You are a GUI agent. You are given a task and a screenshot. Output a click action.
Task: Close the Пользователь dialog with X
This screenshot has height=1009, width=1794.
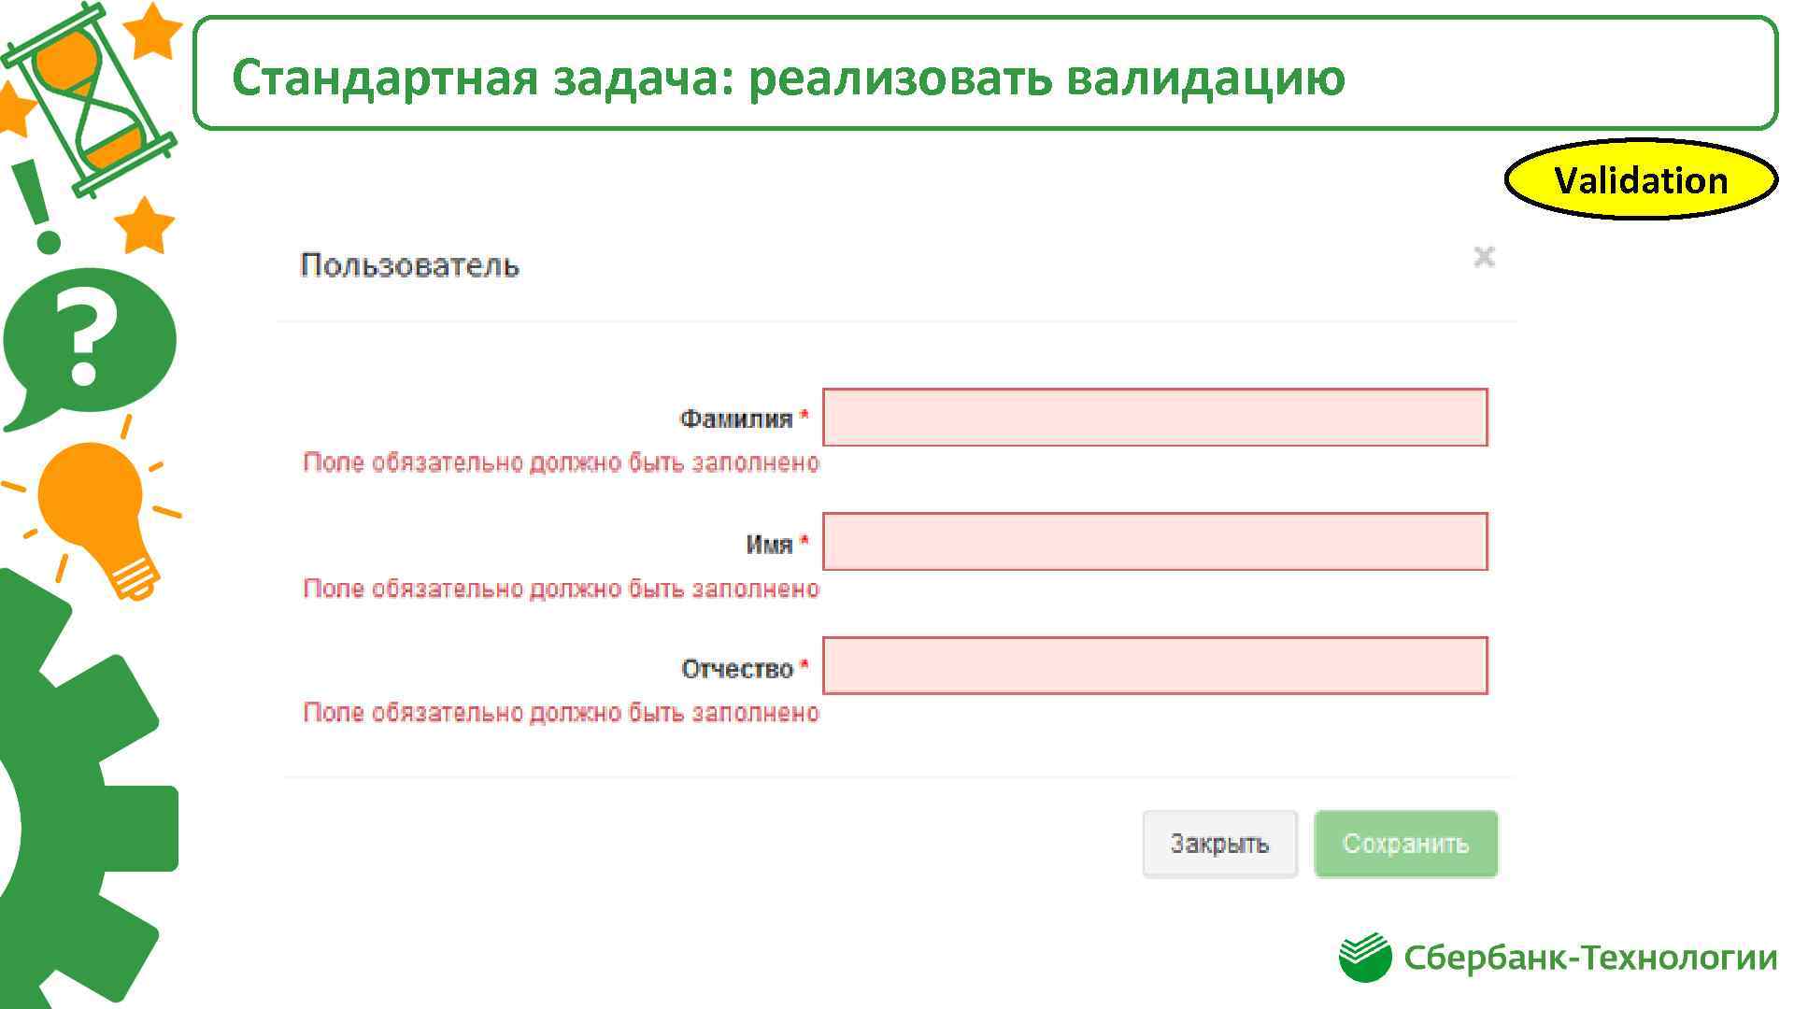(1484, 257)
